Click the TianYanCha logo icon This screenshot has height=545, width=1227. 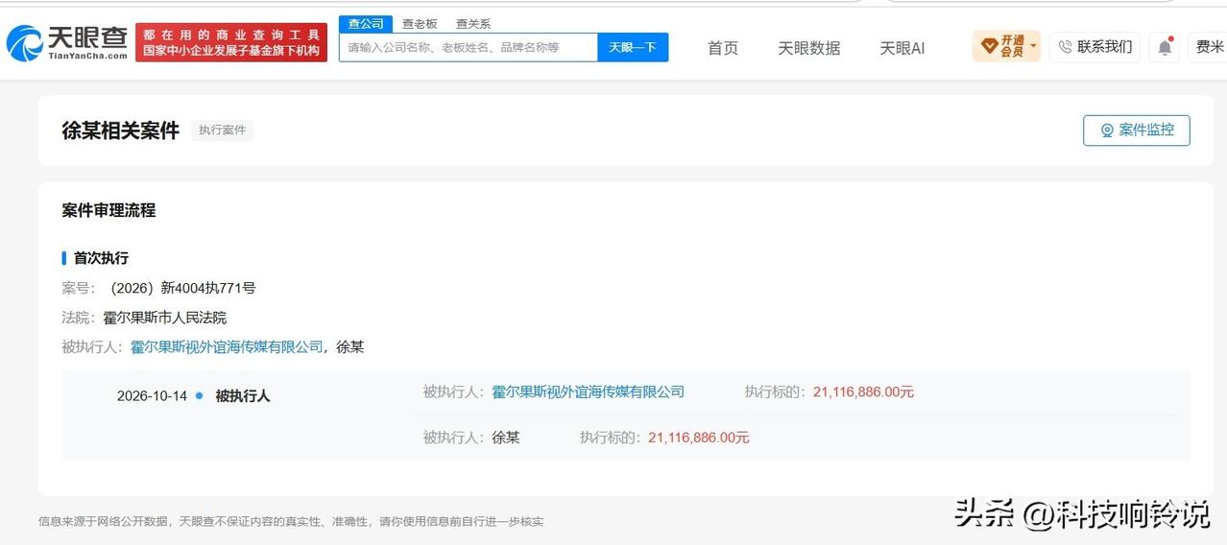pyautogui.click(x=24, y=43)
